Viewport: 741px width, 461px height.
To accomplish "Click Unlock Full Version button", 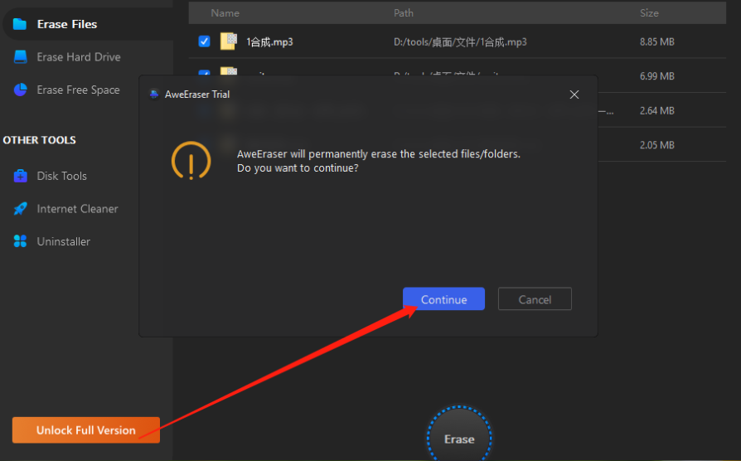I will (x=86, y=429).
